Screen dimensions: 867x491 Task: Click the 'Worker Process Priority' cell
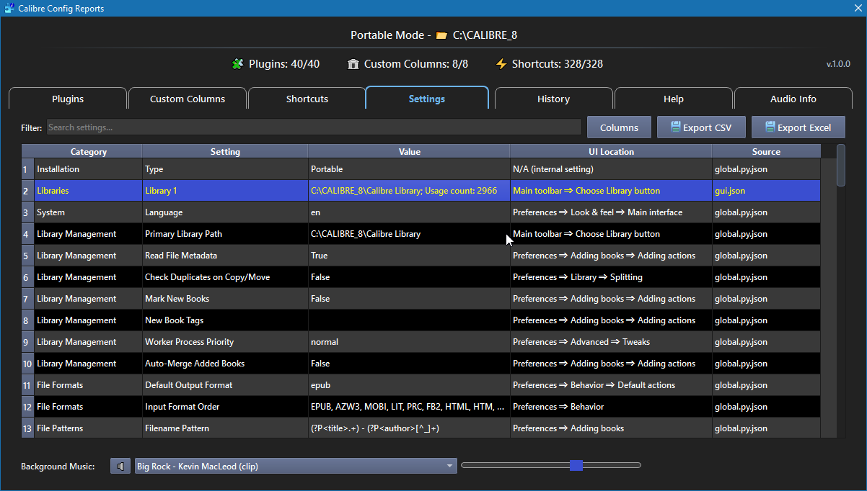point(225,342)
